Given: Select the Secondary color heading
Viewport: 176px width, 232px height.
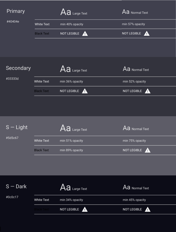Looking at the screenshot, I should [x=18, y=68].
